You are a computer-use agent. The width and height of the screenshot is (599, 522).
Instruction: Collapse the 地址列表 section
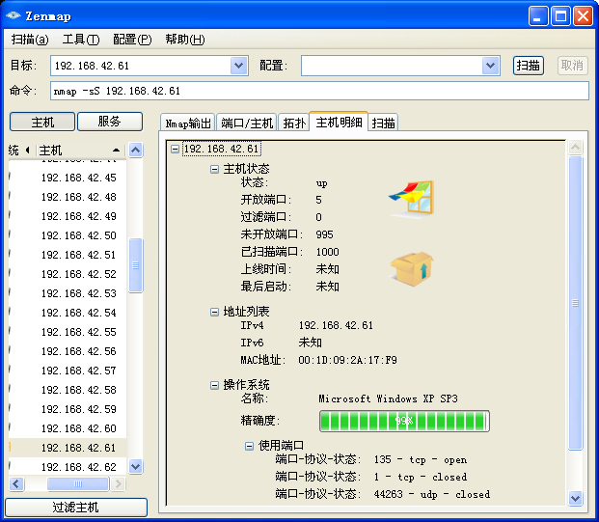[215, 313]
